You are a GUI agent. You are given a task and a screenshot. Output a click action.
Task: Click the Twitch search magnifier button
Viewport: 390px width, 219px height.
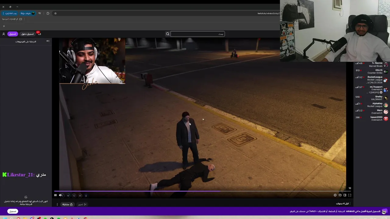click(168, 34)
